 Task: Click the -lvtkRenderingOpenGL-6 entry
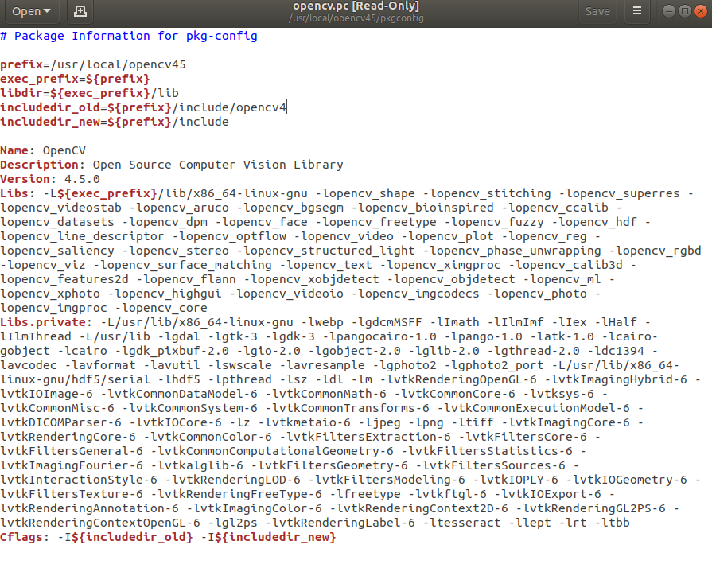click(458, 379)
